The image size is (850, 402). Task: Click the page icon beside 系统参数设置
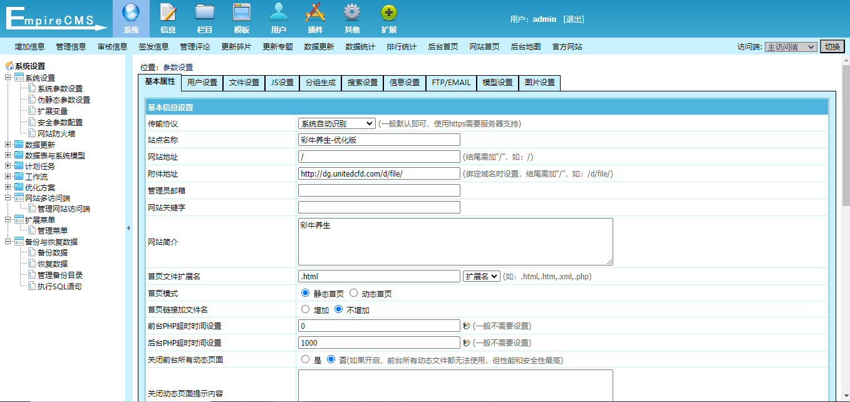coord(32,89)
